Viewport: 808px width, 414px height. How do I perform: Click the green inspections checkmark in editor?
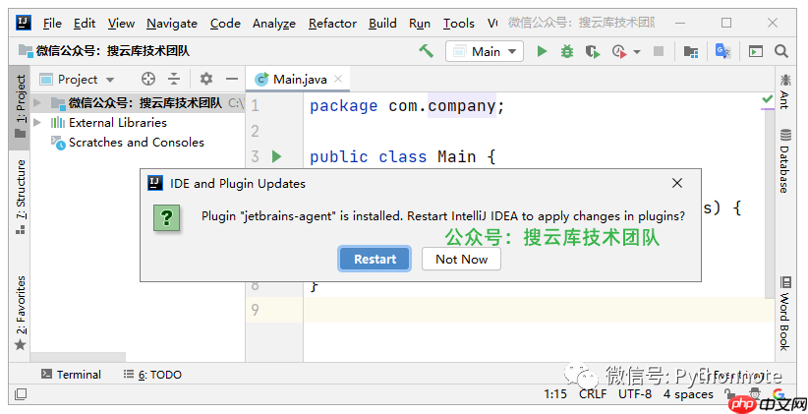[x=768, y=98]
